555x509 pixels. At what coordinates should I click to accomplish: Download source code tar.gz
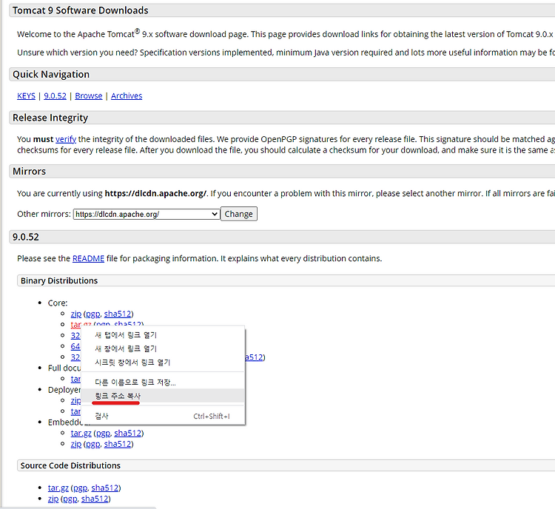tap(58, 488)
